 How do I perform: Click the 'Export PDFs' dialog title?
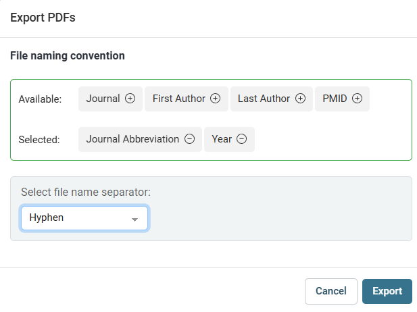(x=43, y=18)
